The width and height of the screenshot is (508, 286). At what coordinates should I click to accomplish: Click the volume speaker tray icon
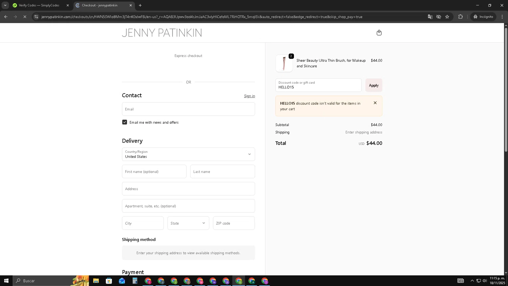485,281
